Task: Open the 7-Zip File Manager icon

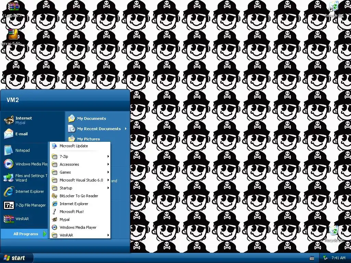Action: tap(9, 205)
